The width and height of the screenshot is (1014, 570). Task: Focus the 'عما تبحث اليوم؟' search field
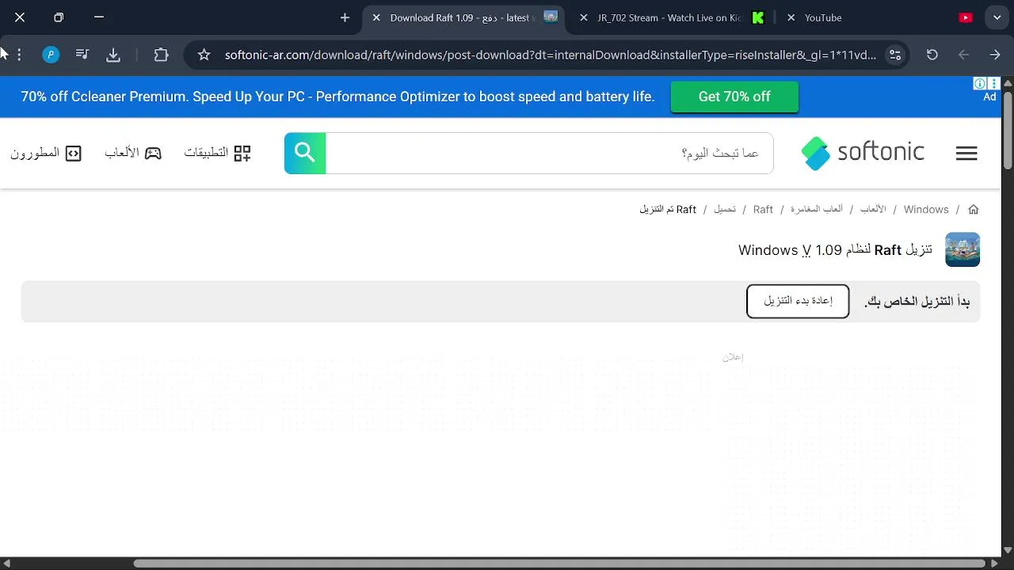[x=549, y=153]
